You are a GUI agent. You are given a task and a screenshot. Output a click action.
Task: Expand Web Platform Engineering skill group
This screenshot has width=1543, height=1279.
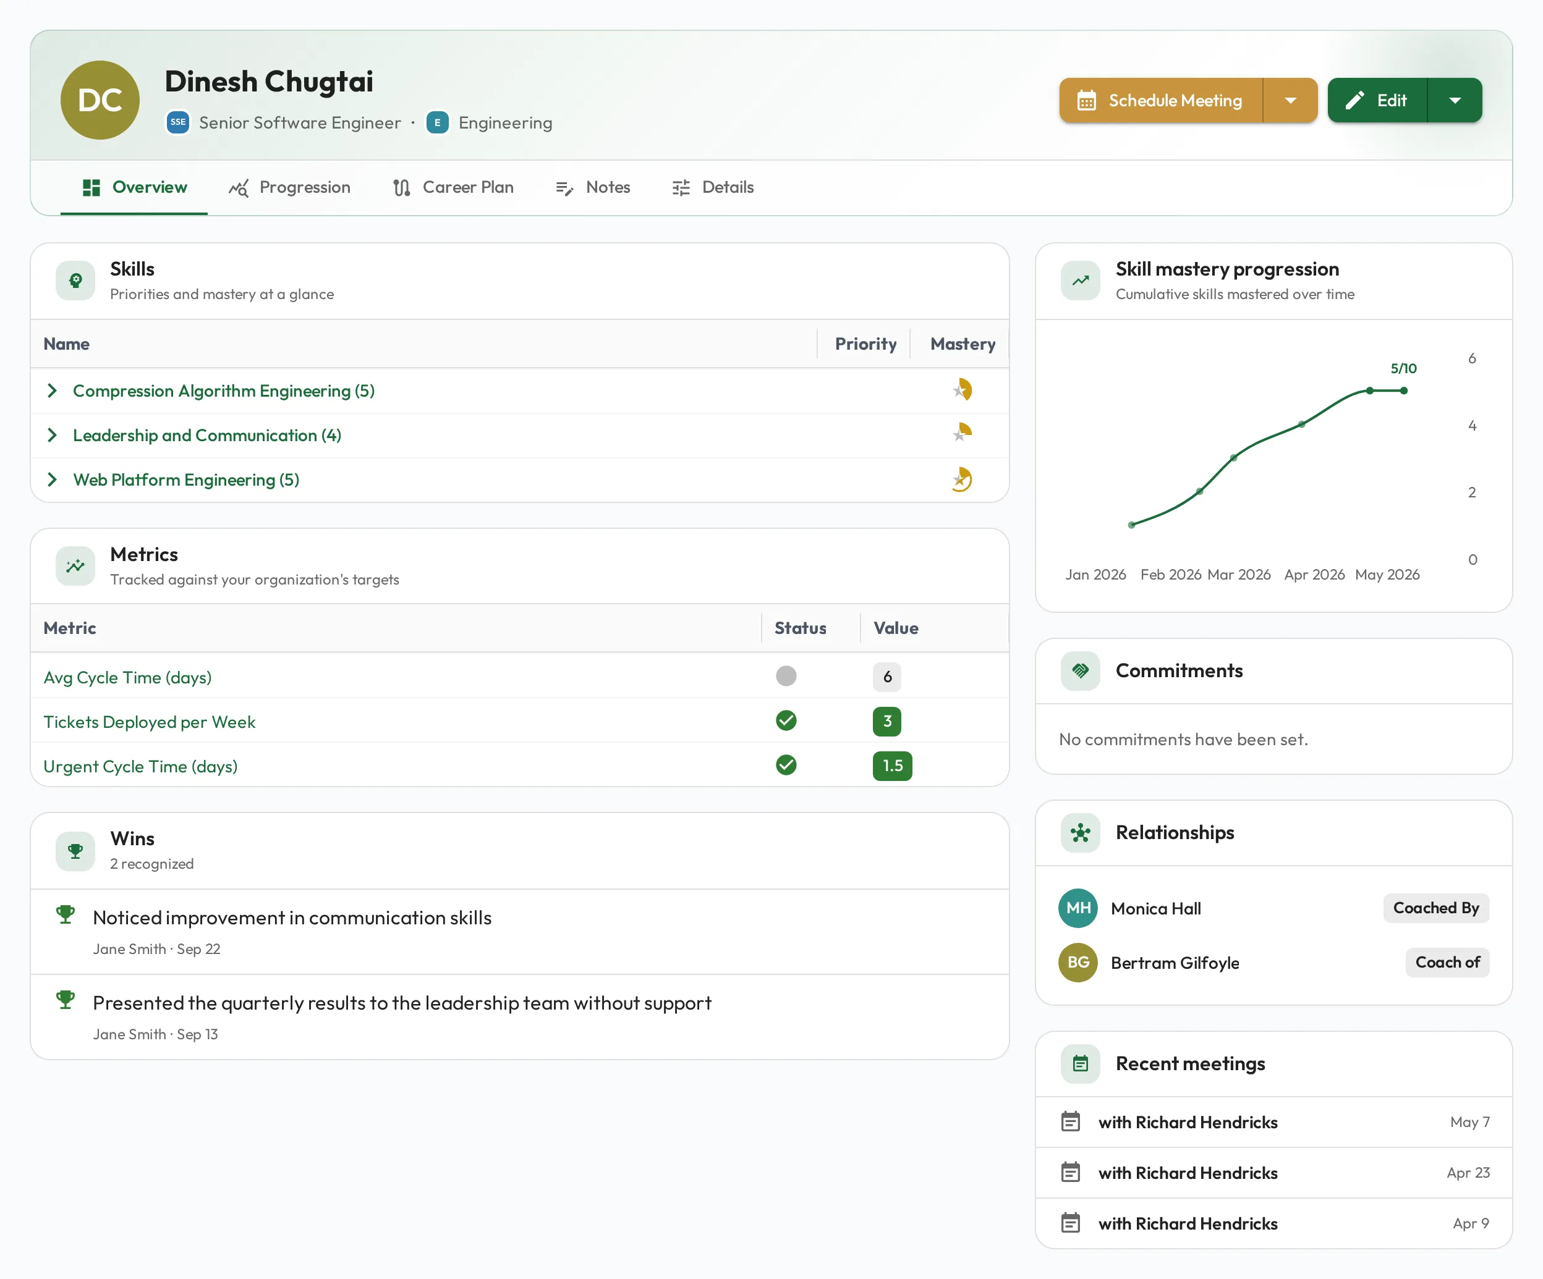tap(52, 480)
